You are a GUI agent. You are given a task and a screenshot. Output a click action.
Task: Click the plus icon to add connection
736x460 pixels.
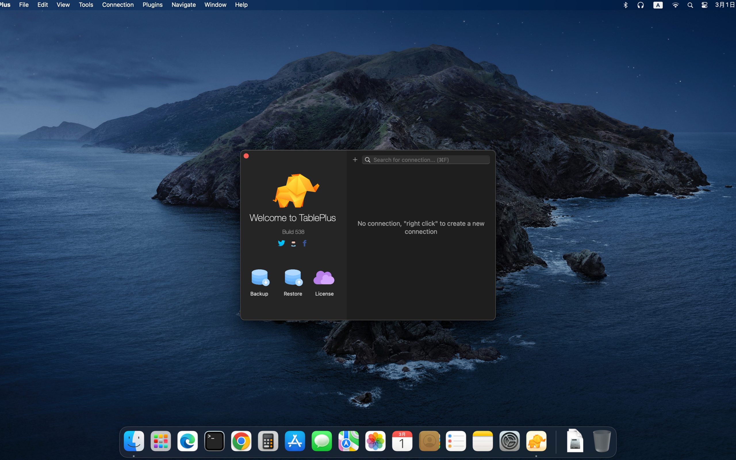tap(355, 160)
